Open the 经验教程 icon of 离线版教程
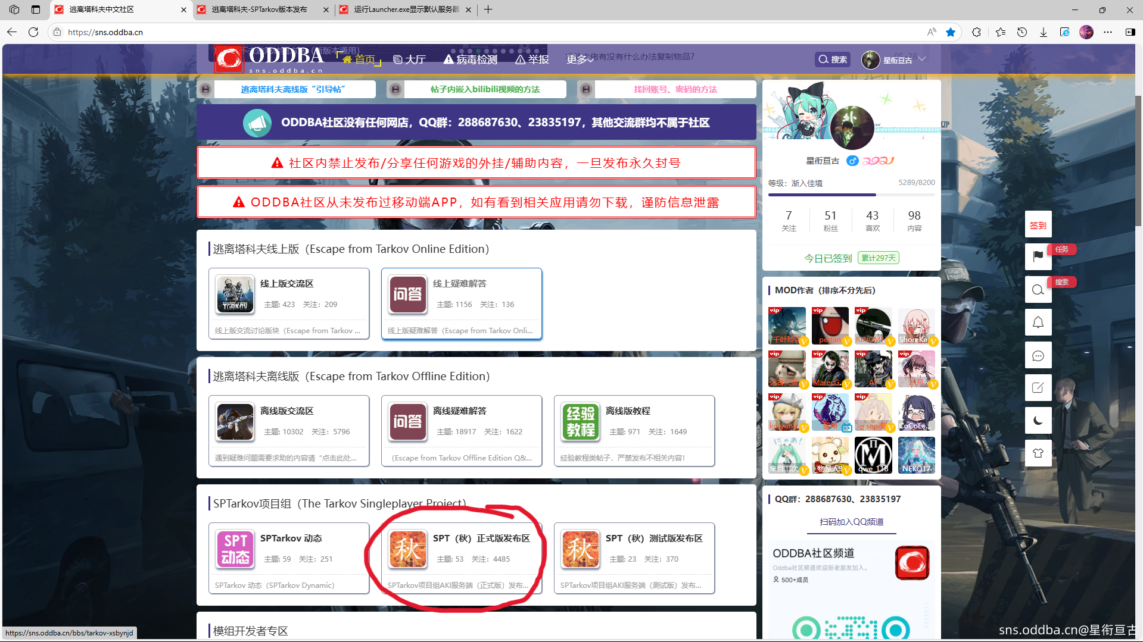The width and height of the screenshot is (1143, 642). click(580, 421)
